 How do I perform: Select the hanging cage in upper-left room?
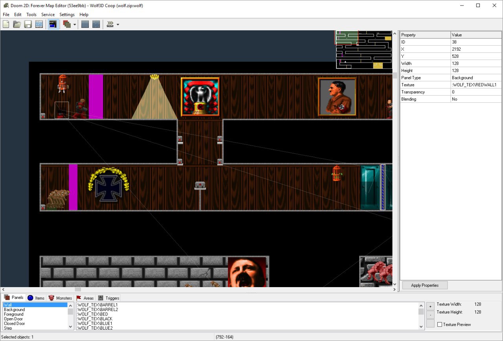pyautogui.click(x=63, y=83)
